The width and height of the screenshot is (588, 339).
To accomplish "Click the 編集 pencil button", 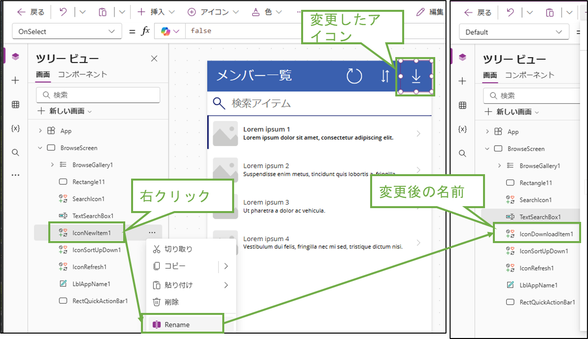I will (x=430, y=12).
